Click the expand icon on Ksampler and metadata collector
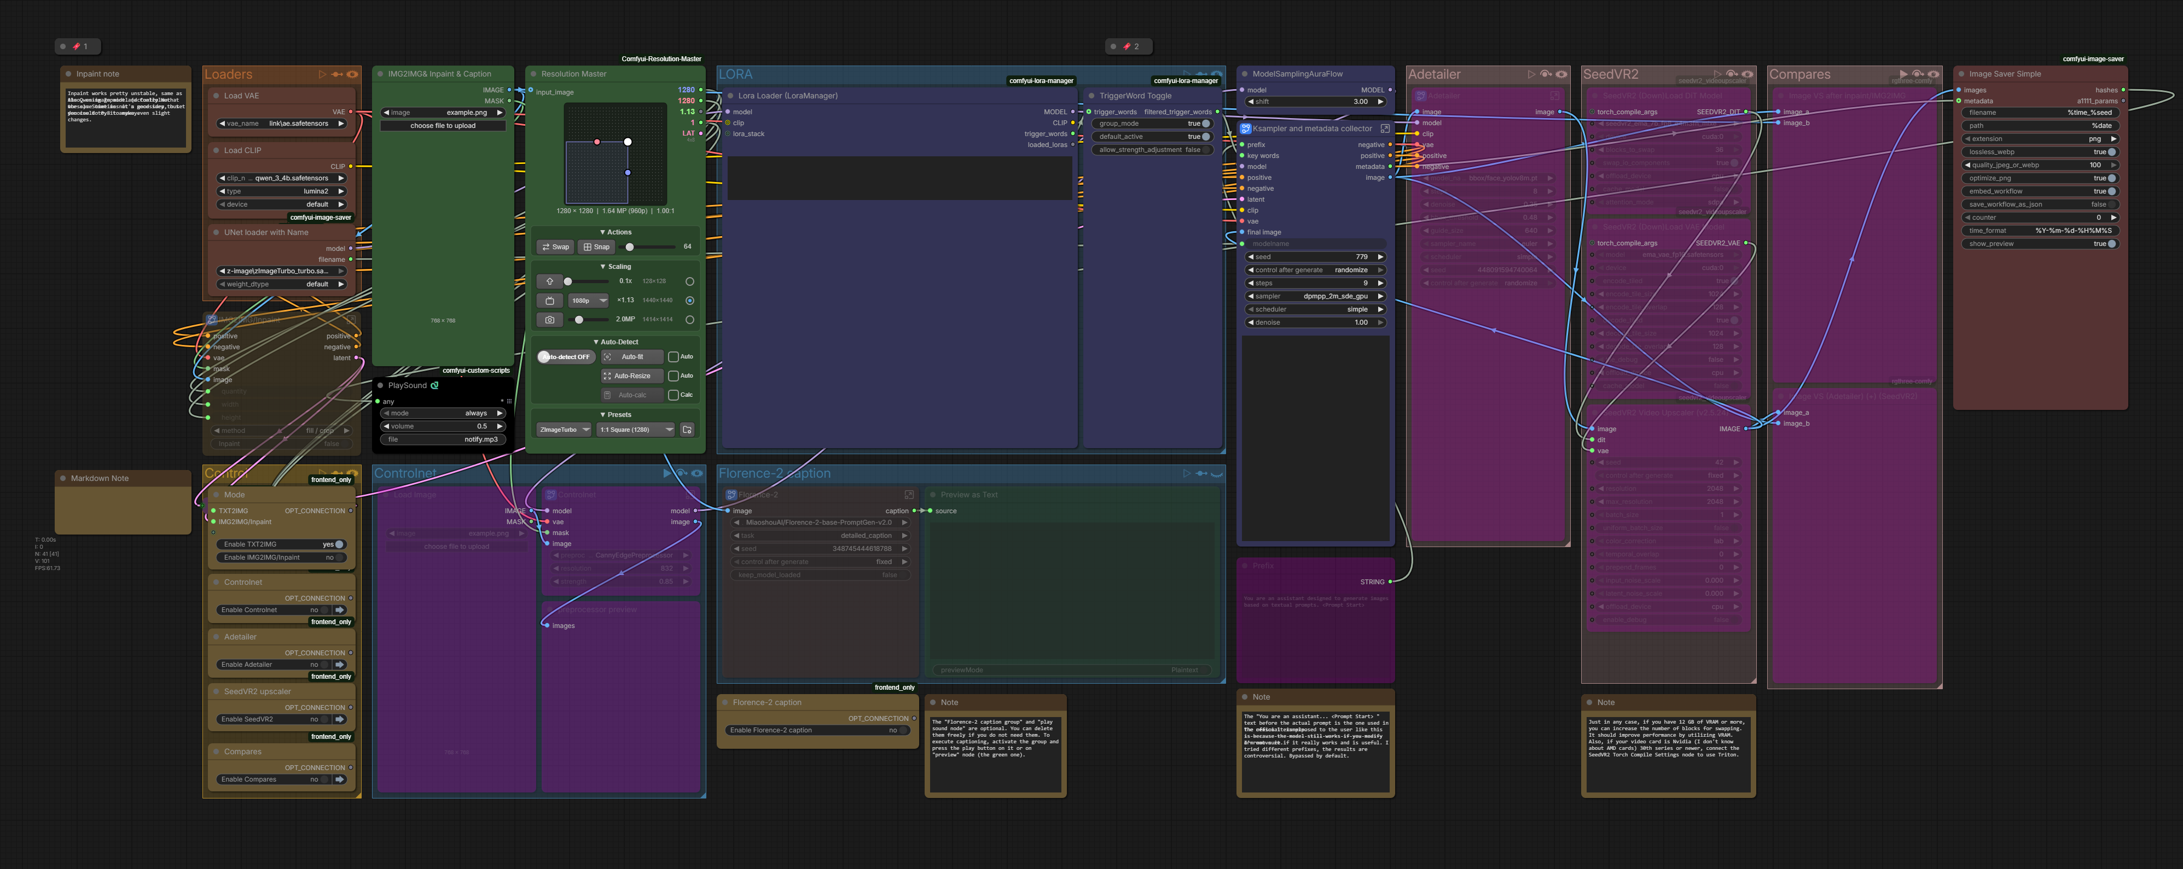Screen dimensions: 2183x869 1385,128
